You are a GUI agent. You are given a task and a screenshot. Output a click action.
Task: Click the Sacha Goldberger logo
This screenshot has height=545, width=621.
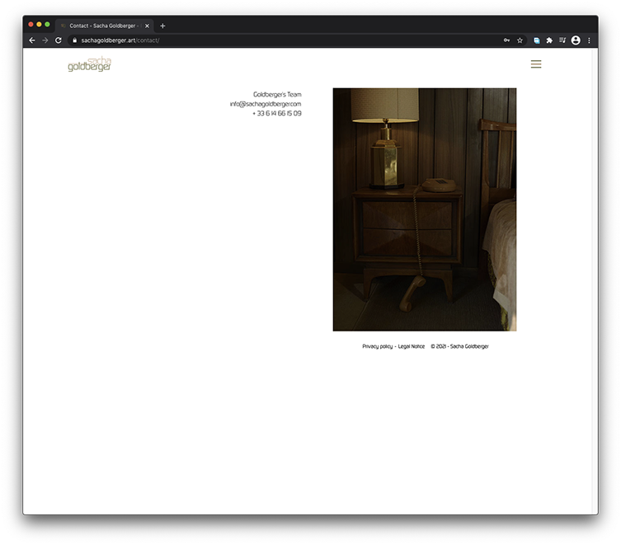tap(89, 64)
